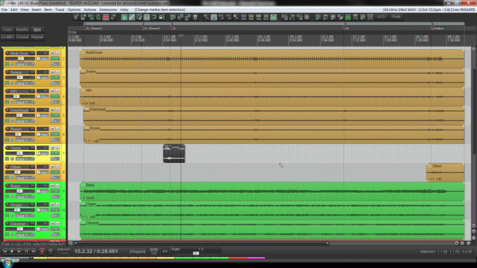Click the 4/4 time signature field
Viewport: 477px width, 268px height.
[165, 251]
